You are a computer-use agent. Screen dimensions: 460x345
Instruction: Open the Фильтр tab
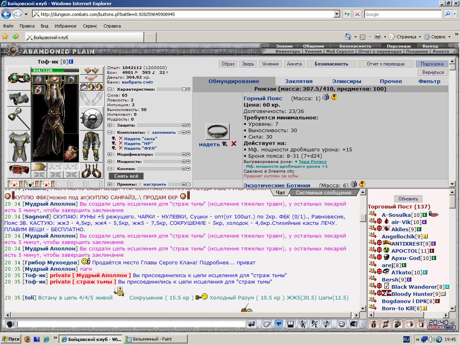429,81
